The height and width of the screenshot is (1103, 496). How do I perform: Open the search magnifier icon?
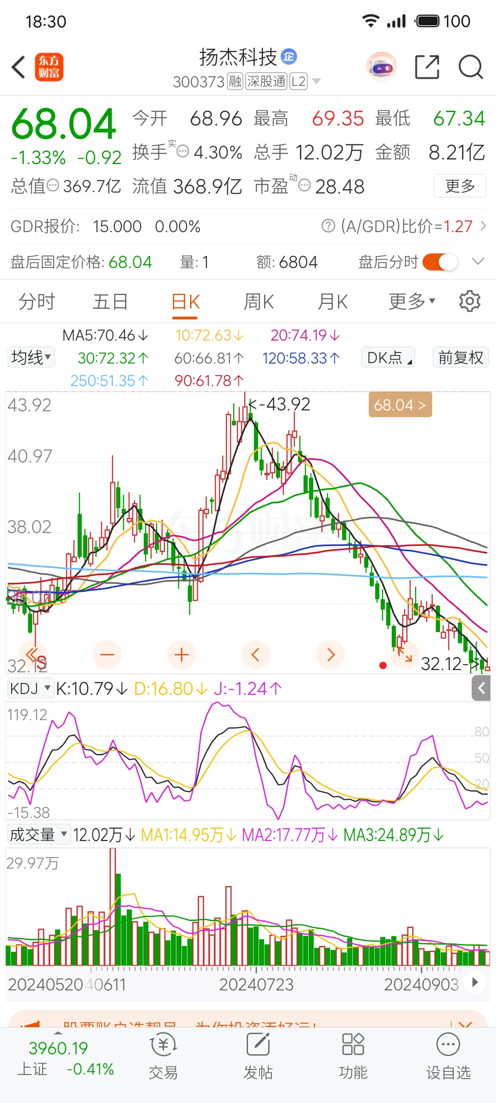pos(471,67)
